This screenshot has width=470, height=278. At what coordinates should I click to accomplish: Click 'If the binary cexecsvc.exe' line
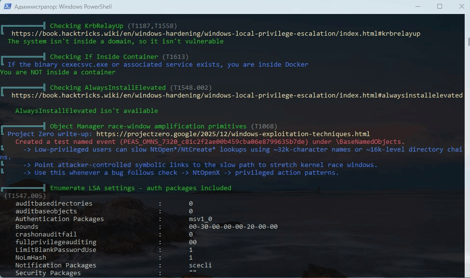click(158, 65)
